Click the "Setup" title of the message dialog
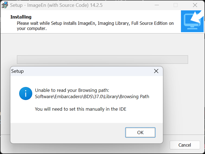The width and height of the screenshot is (205, 154). [x=17, y=71]
